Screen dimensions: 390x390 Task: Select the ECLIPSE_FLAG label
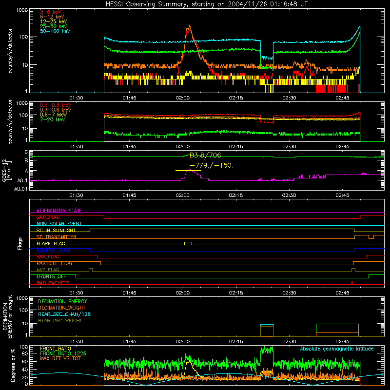[x=53, y=250]
